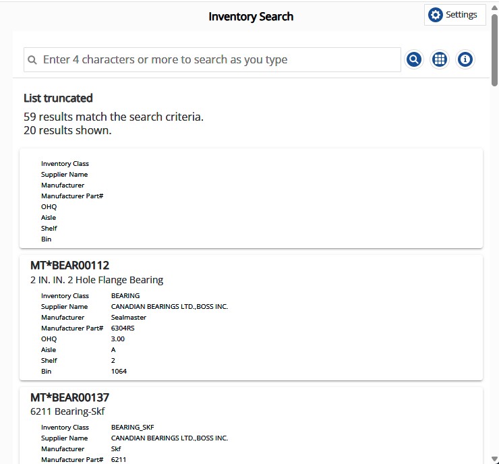Click the Inventory Search page title
The width and height of the screenshot is (499, 464).
pos(251,17)
